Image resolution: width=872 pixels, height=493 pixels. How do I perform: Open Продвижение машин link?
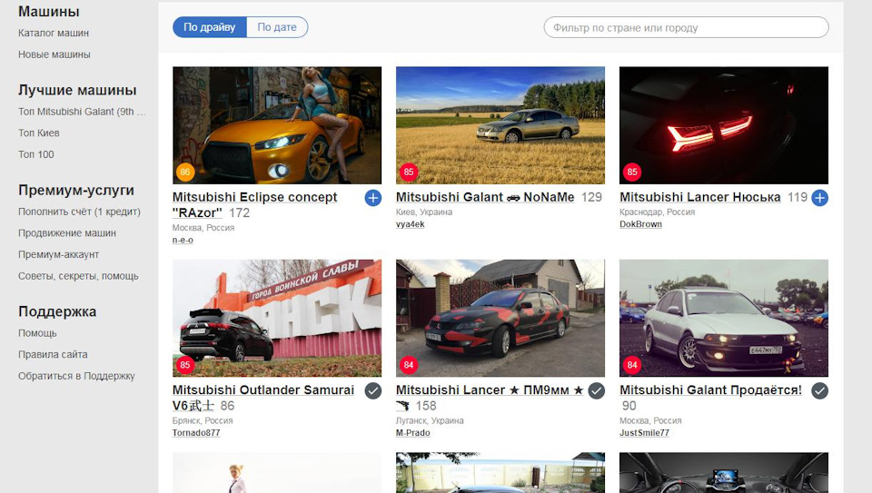tap(67, 233)
